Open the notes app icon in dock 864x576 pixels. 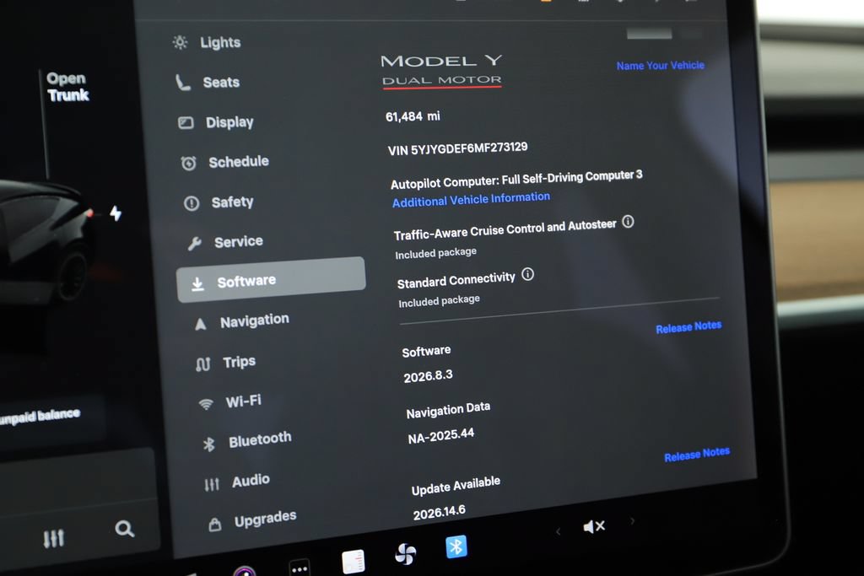(x=354, y=562)
